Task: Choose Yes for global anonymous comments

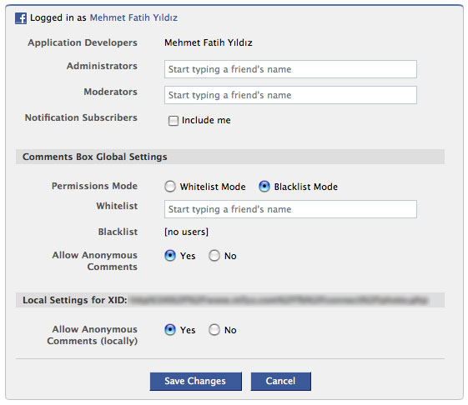Action: coord(170,256)
